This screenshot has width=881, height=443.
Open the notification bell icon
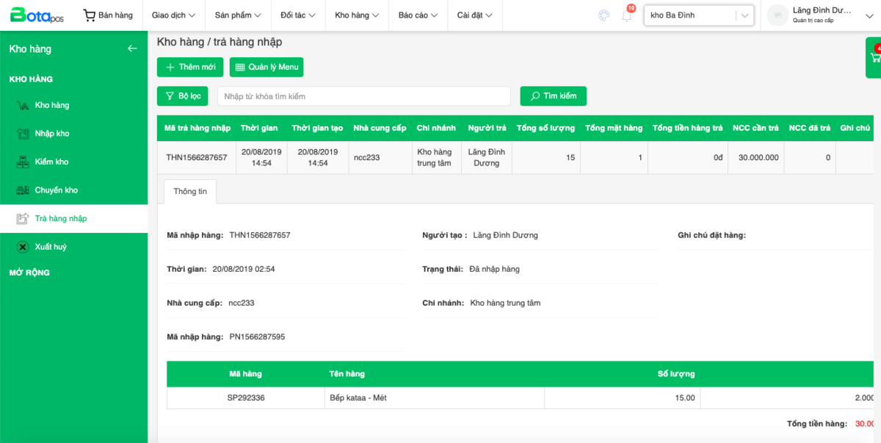point(627,15)
